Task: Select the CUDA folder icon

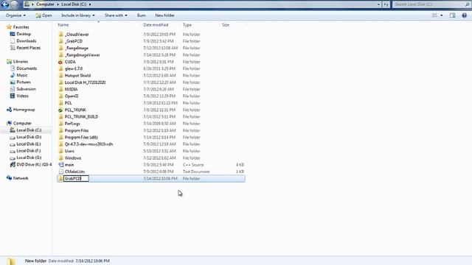Action: pos(60,62)
